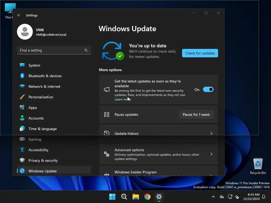Open Privacy & security settings

tap(54, 160)
